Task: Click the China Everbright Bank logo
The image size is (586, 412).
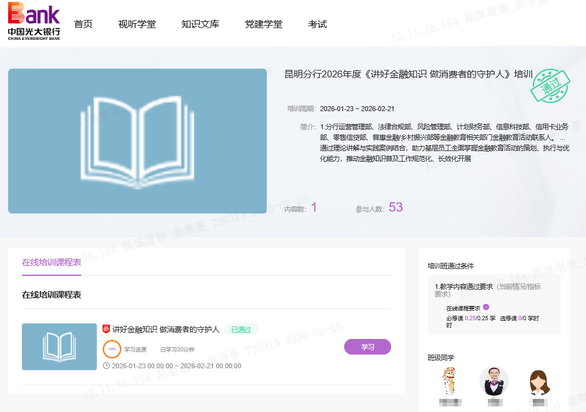Action: [x=34, y=21]
